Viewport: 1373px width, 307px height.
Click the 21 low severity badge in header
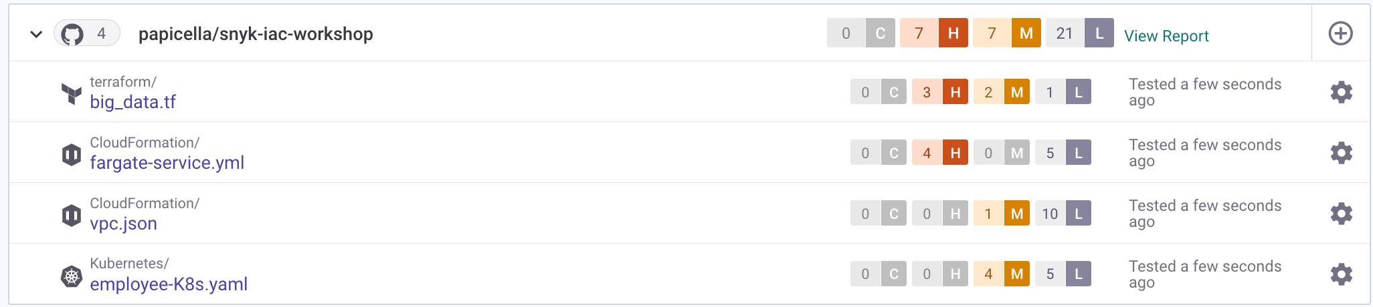click(x=1080, y=33)
